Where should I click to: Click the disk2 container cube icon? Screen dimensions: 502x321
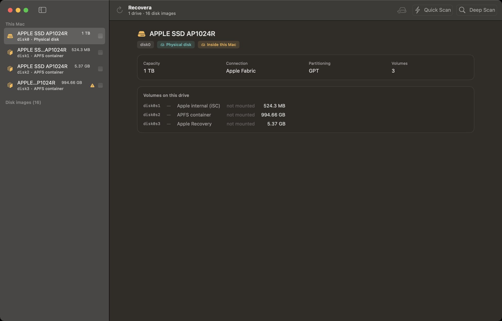(10, 69)
